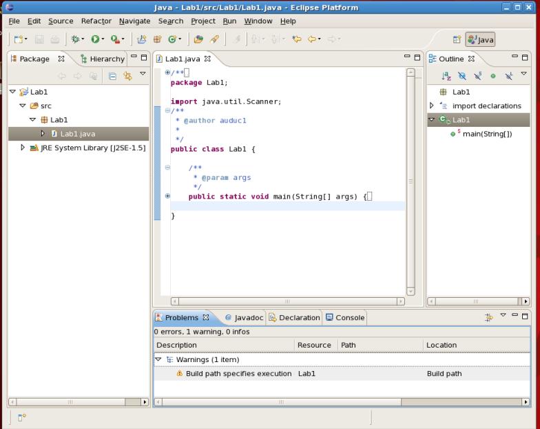Expand import declarations in the Outline

click(432, 106)
